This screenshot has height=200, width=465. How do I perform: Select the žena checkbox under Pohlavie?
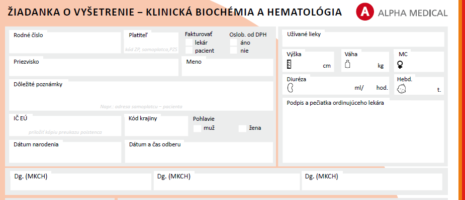(243, 128)
